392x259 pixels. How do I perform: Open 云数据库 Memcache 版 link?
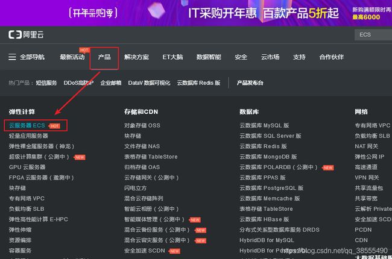coord(270,199)
